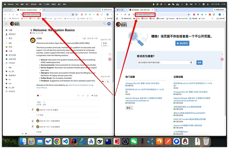Image resolution: width=229 pixels, height=149 pixels.
Task: Open the 历史记录 menu in menu bar
Action: (34, 4)
